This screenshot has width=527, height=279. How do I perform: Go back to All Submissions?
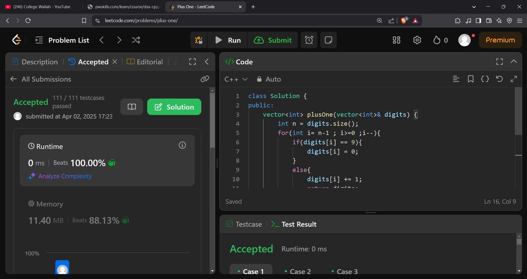40,79
